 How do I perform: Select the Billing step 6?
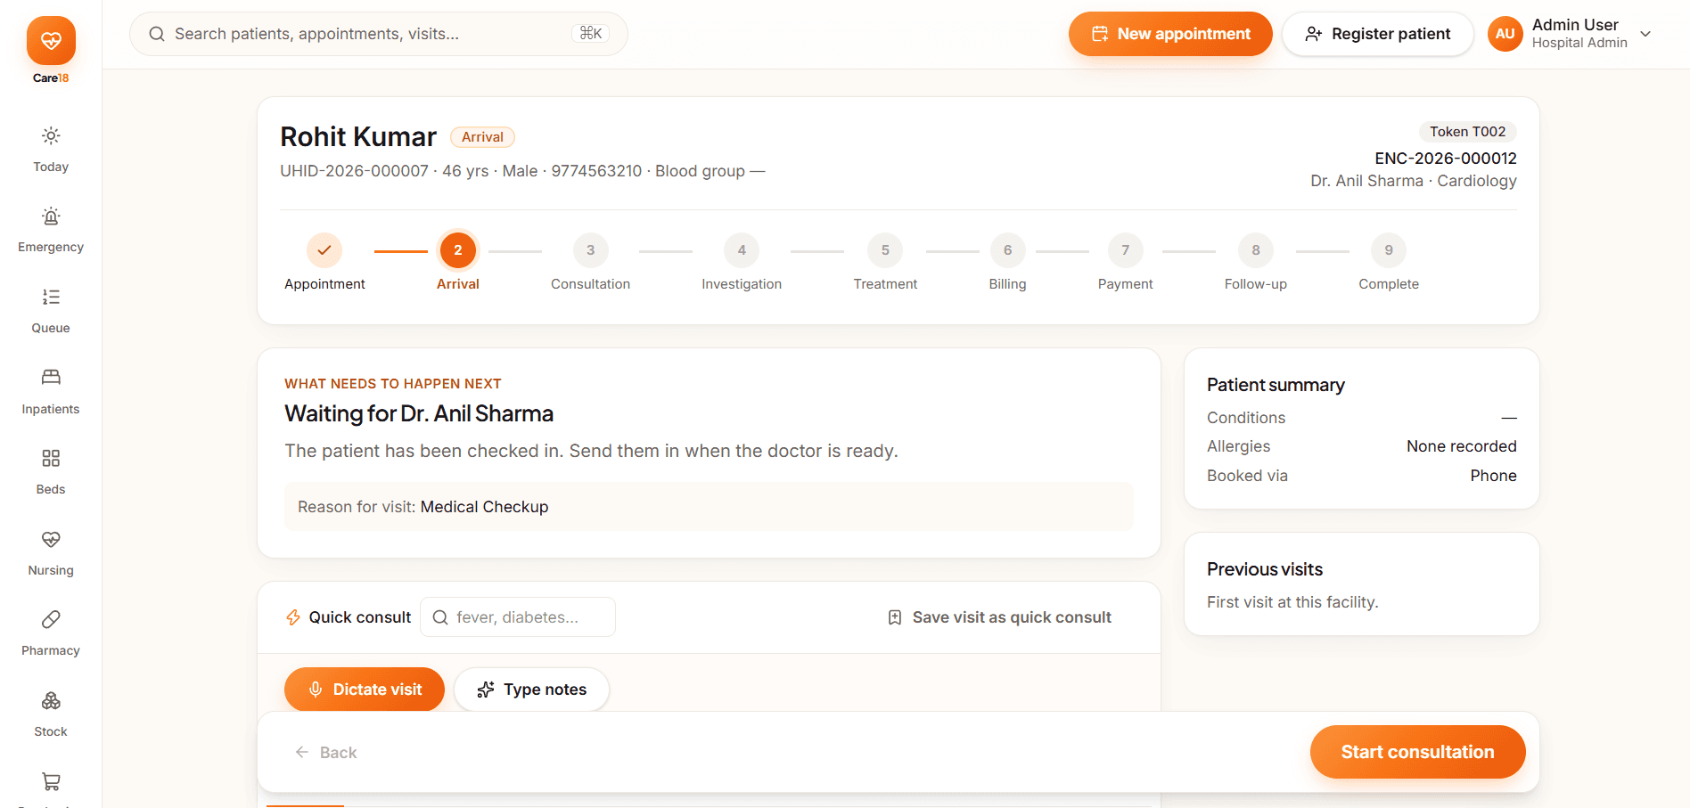1007,250
